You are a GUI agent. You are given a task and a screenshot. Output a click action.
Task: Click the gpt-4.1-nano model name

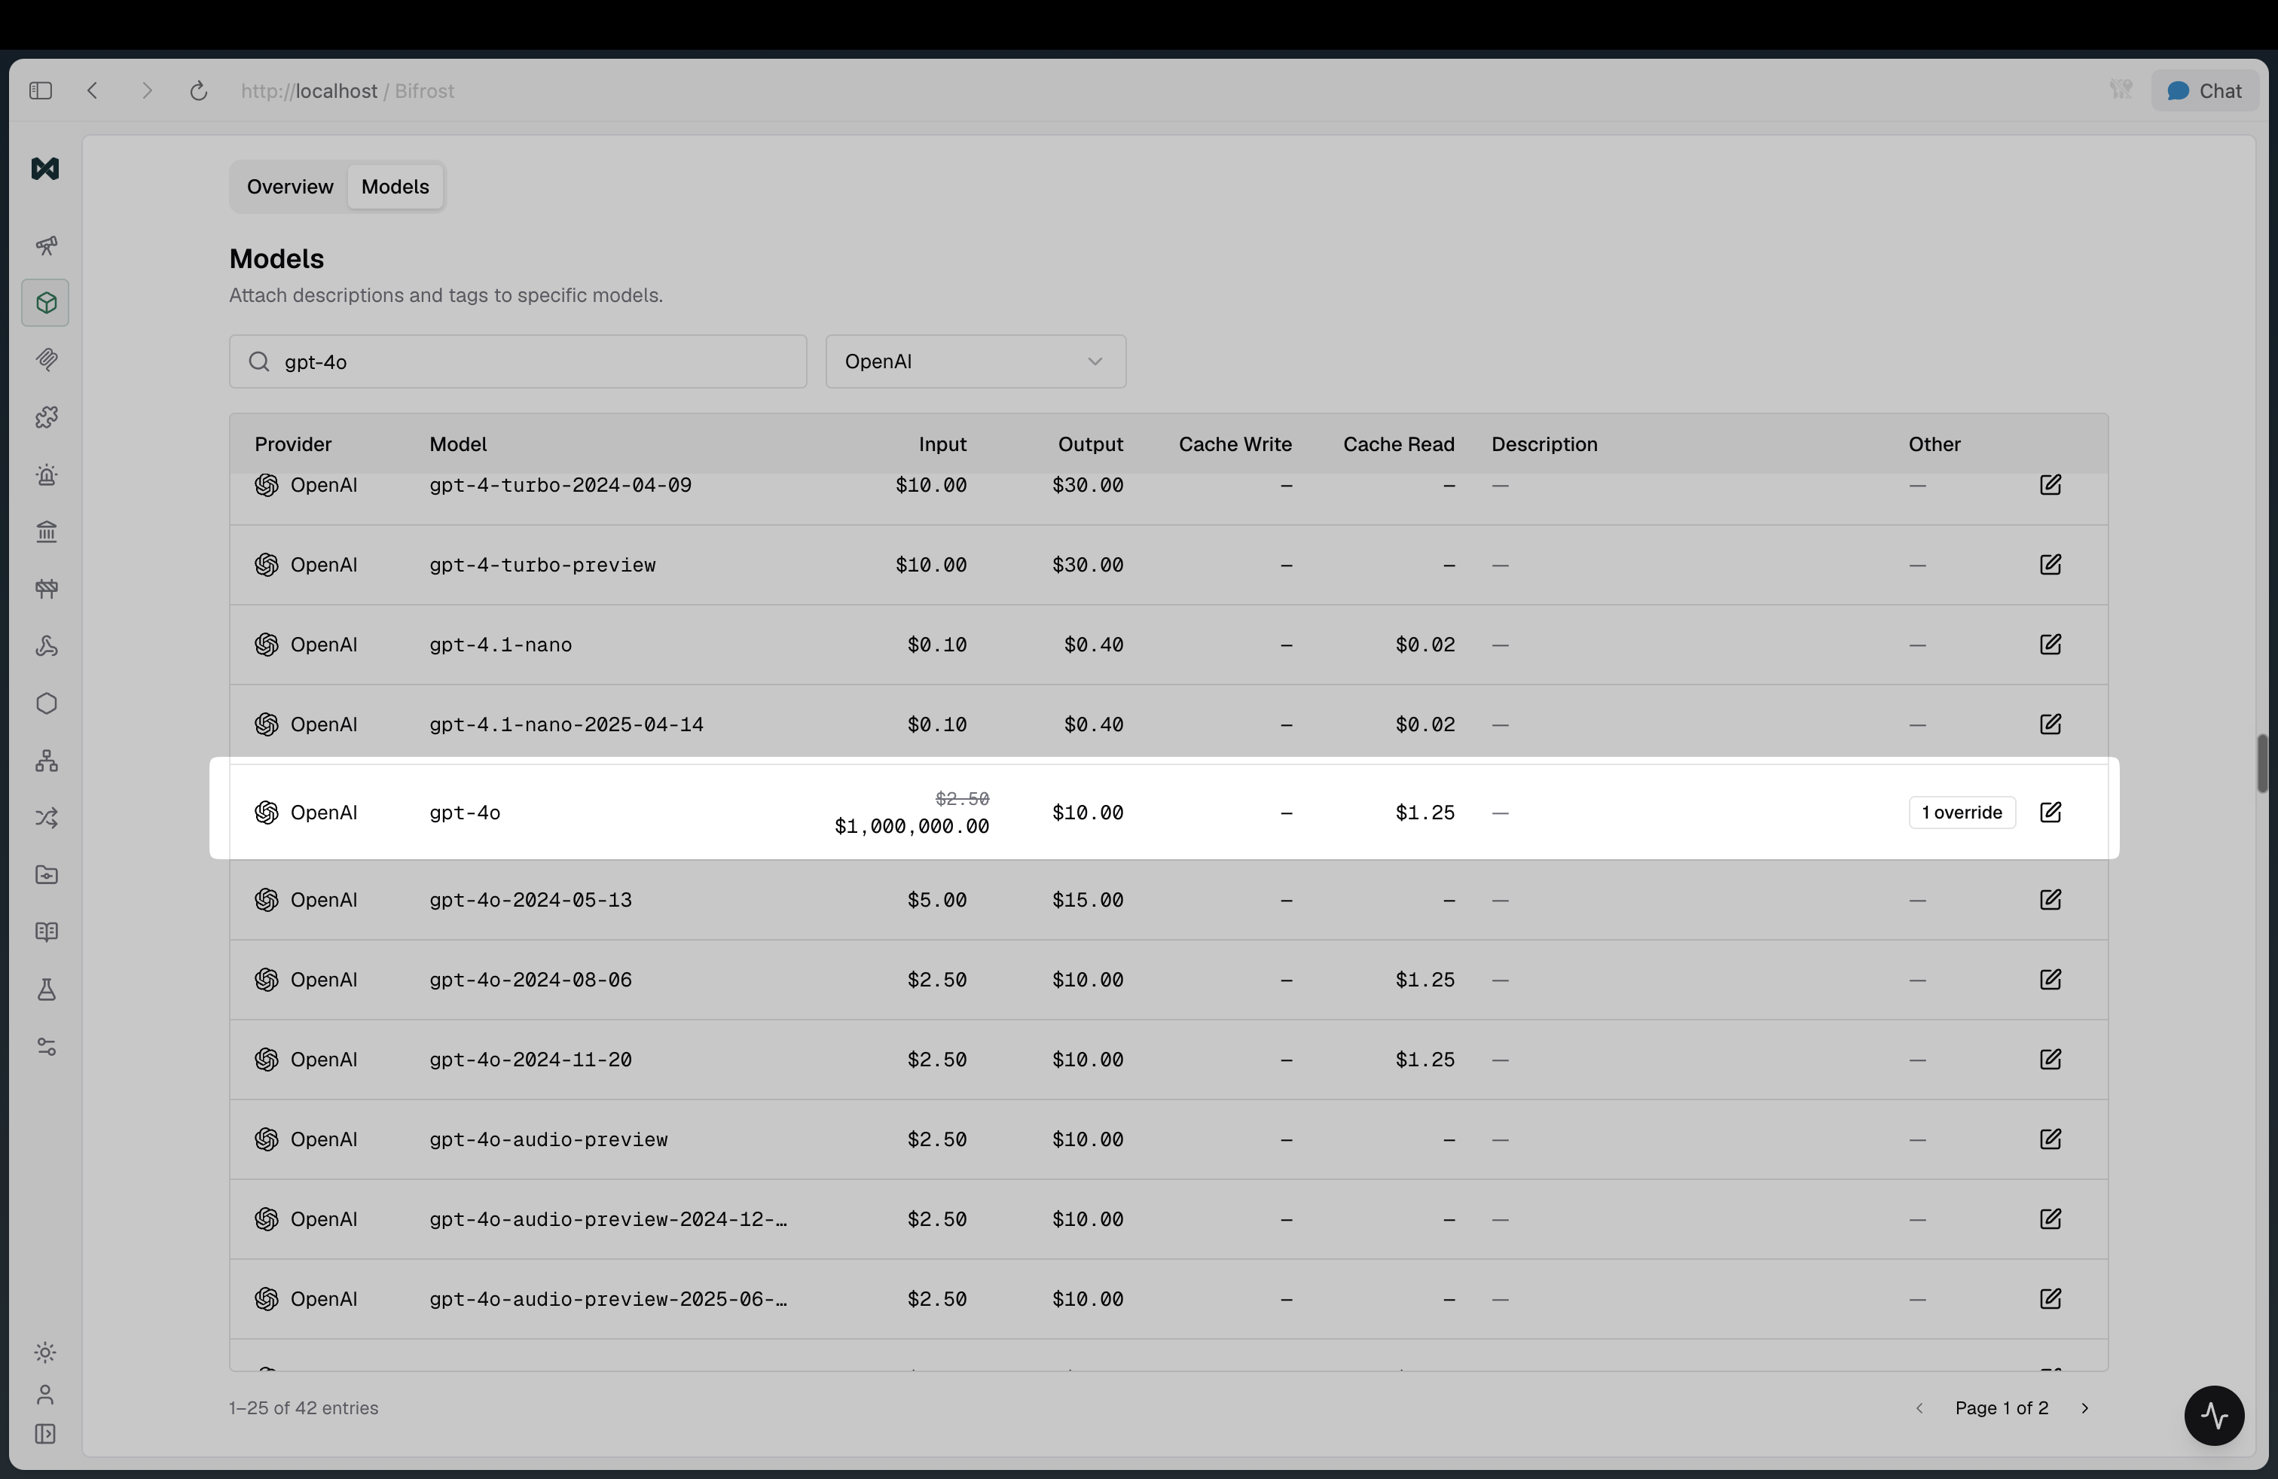pyautogui.click(x=501, y=645)
